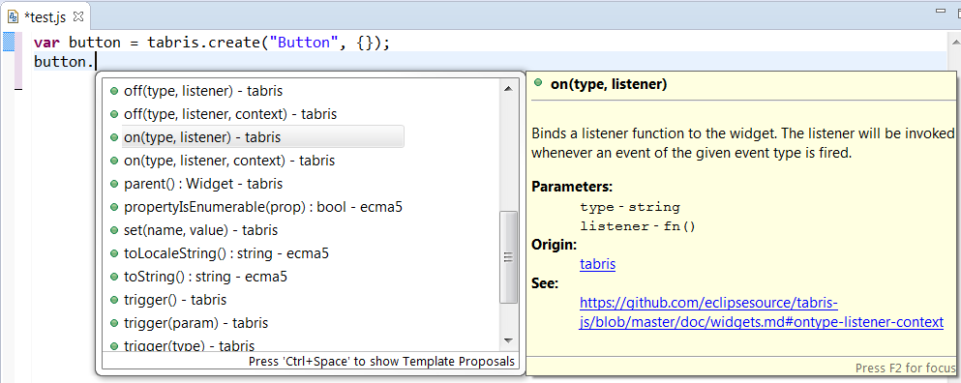
Task: Close the *test.js tab
Action: coord(77,15)
